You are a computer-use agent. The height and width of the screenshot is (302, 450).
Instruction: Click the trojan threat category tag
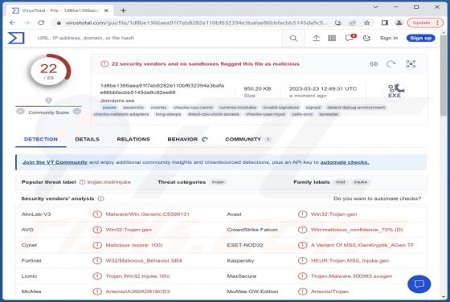pos(218,182)
